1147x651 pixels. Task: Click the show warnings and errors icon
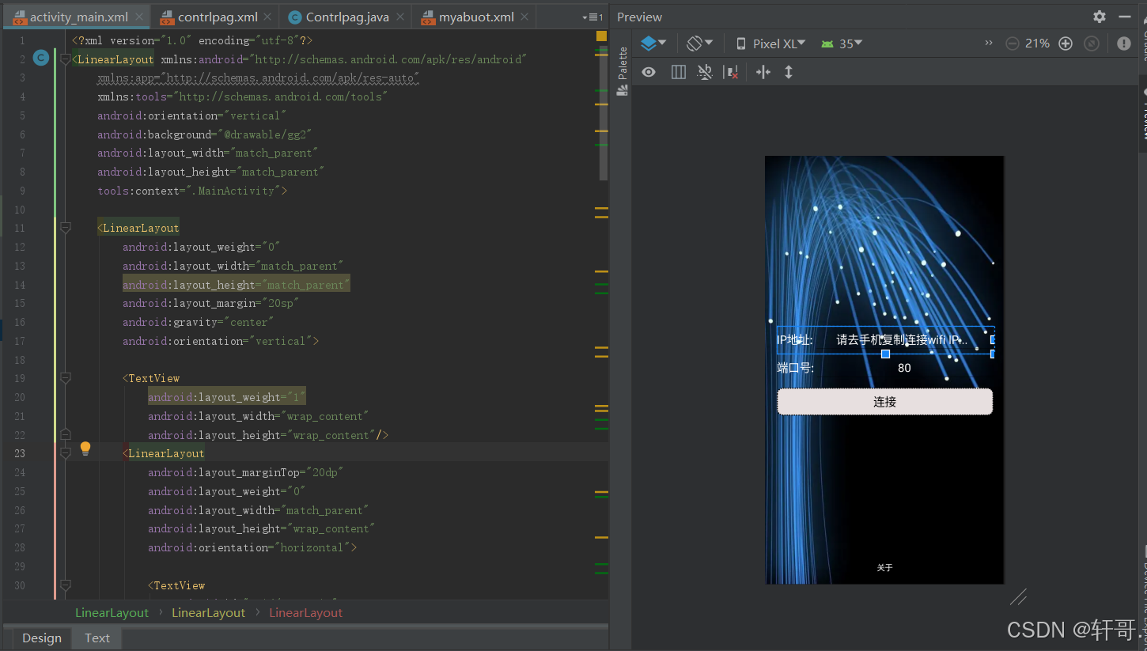pyautogui.click(x=1124, y=44)
